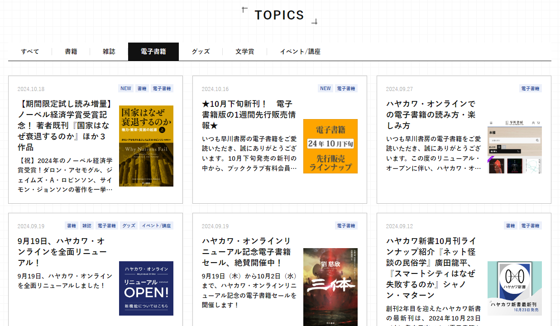560x326 pixels.
Task: Open the orange 先行販売ラインナップ banner image
Action: 330,146
